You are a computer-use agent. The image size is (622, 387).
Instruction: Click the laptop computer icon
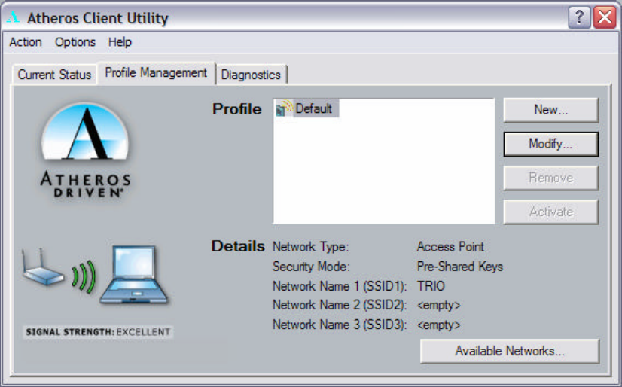pos(135,274)
